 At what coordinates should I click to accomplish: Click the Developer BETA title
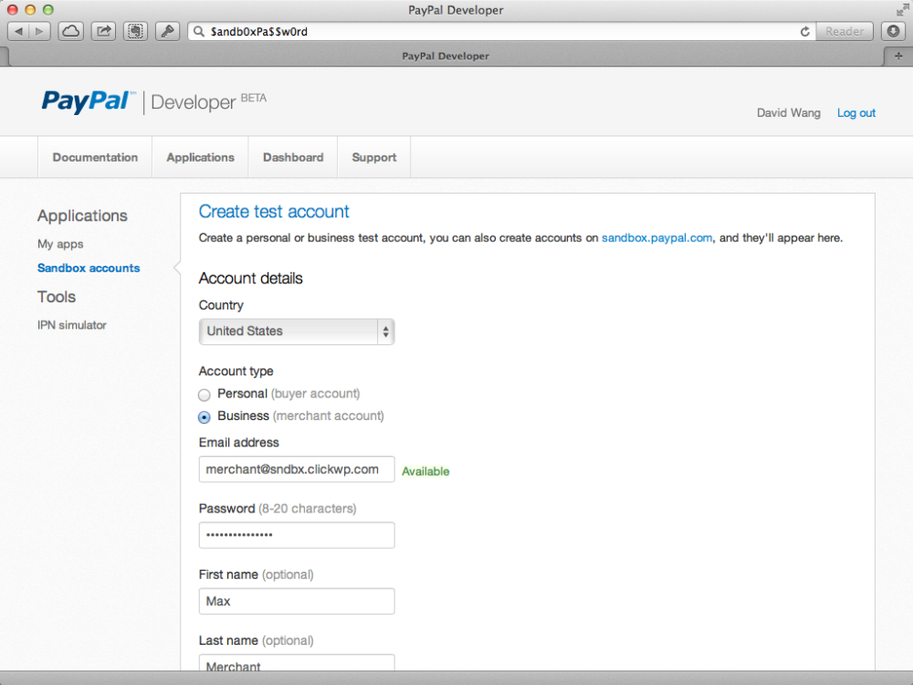click(208, 102)
